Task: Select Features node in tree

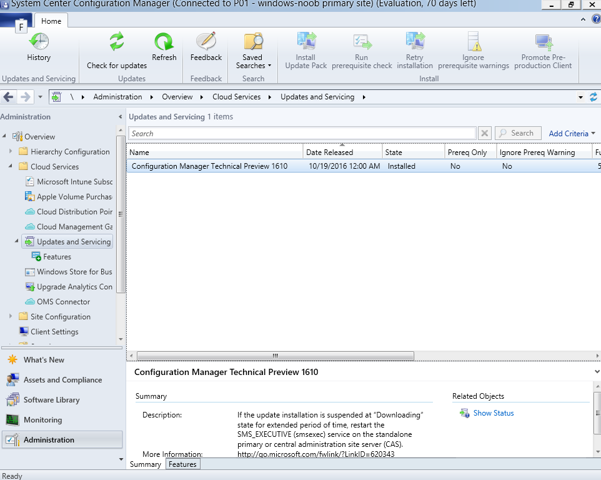Action: [x=51, y=256]
